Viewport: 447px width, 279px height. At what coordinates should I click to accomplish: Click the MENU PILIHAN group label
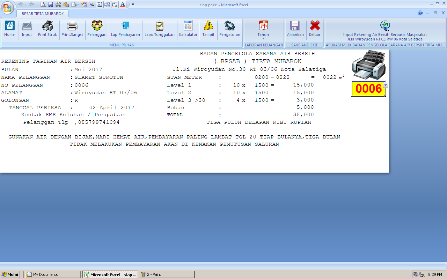[x=122, y=45]
